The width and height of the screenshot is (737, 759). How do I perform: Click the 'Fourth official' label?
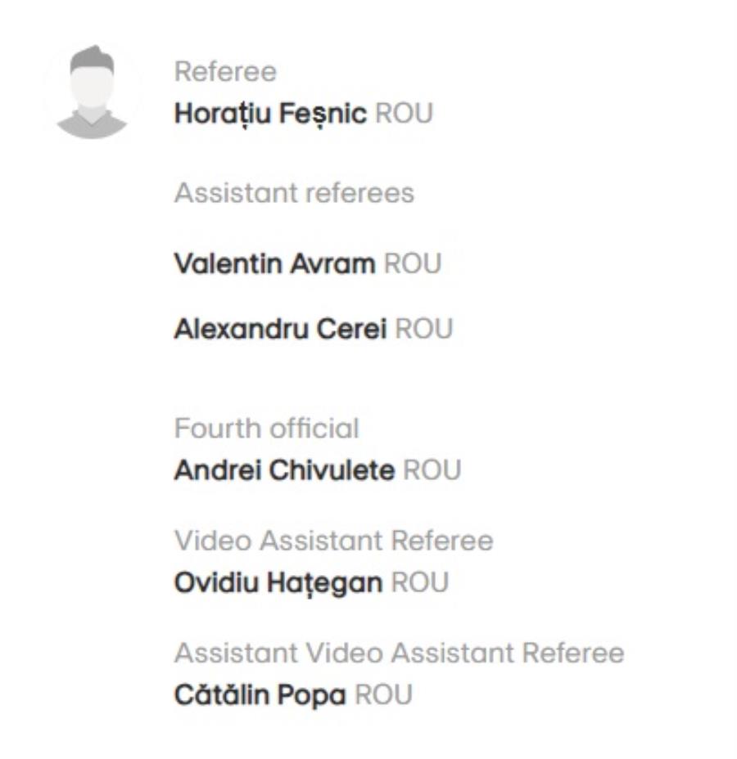coord(266,429)
